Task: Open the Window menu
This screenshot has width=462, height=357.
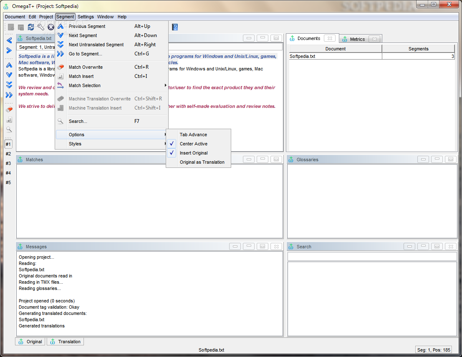Action: pyautogui.click(x=106, y=17)
